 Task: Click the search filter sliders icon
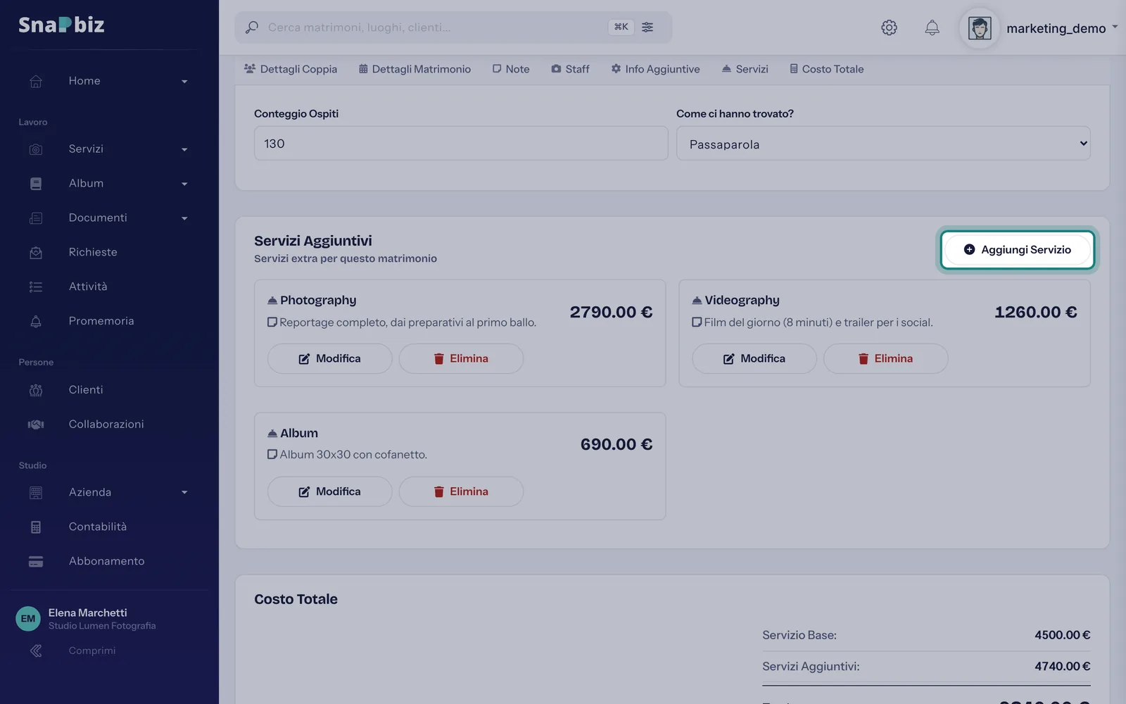tap(647, 27)
